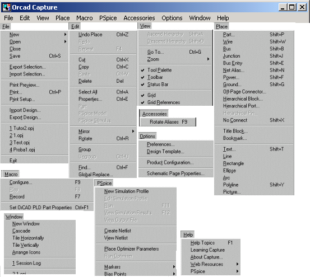310x277 pixels.
Task: Open the Edit menu in menu bar
Action: tap(25, 18)
